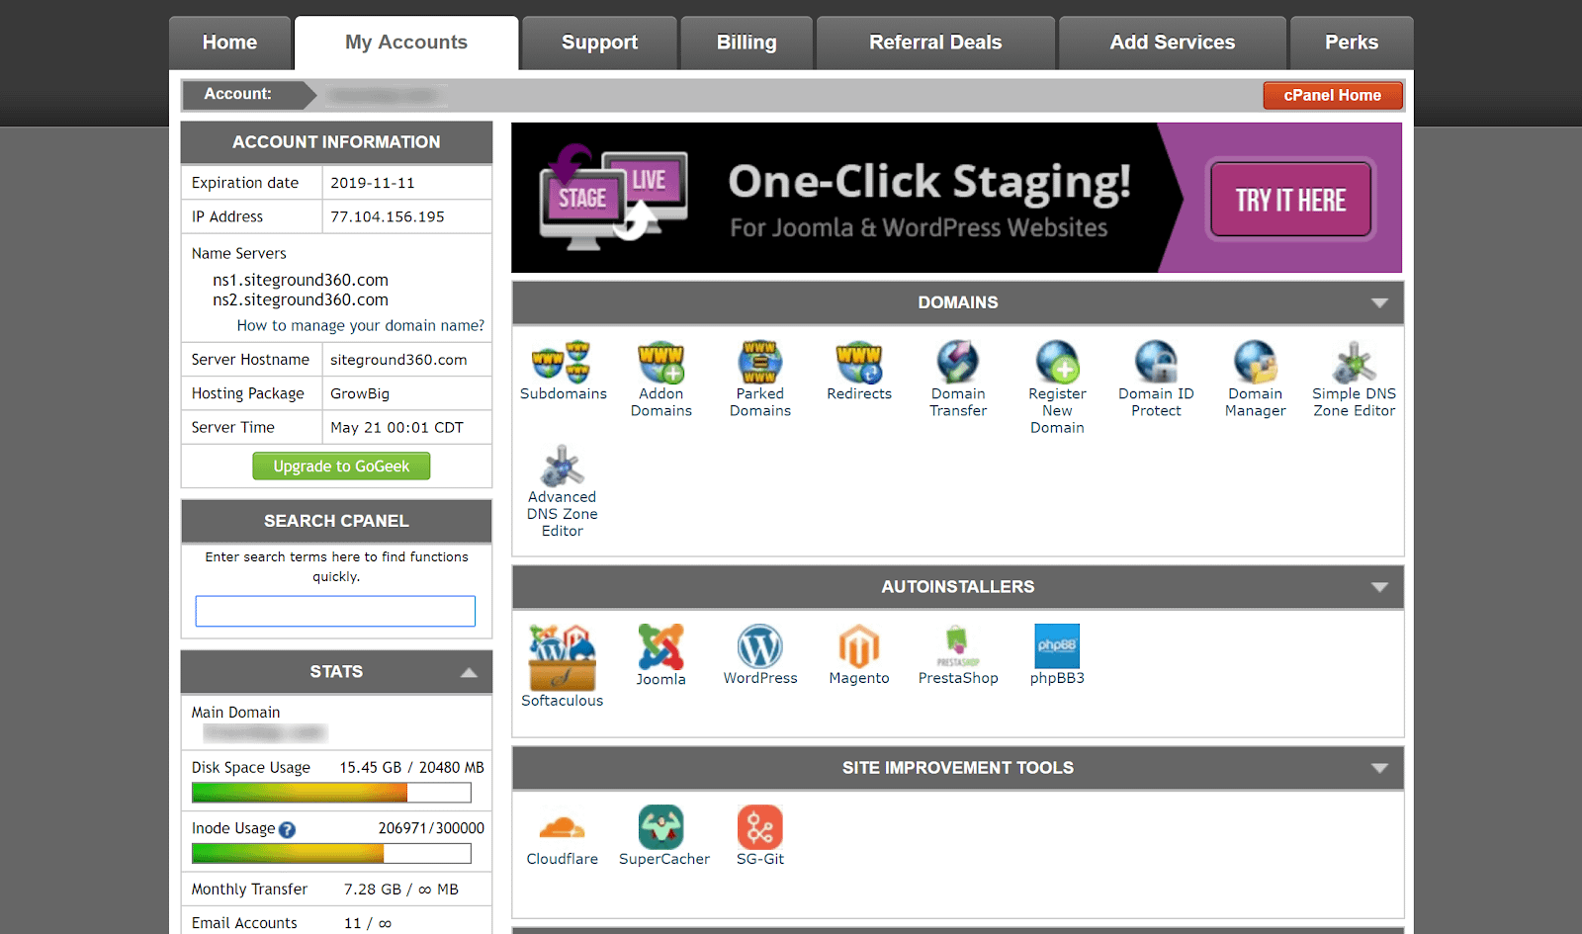This screenshot has width=1582, height=934.
Task: Collapse the DOMAINS section
Action: [x=1379, y=304]
